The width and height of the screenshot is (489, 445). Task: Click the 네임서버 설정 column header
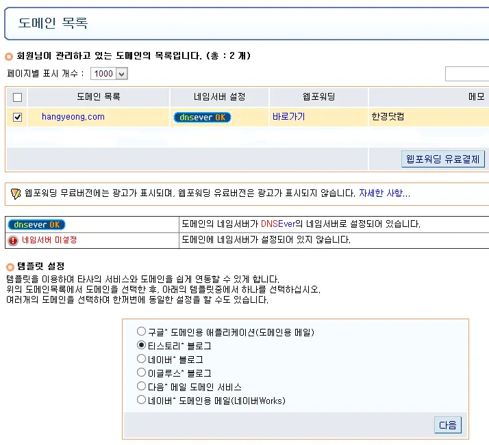[220, 97]
